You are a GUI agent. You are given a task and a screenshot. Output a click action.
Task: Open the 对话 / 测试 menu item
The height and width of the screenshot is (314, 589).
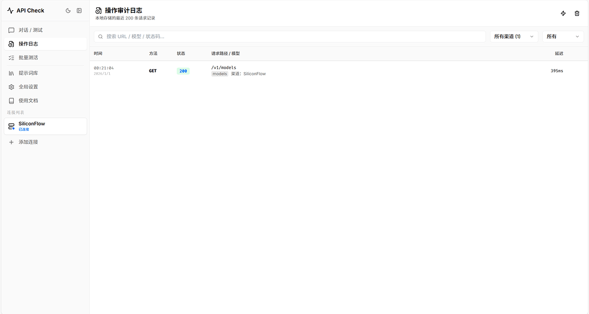[x=46, y=30]
